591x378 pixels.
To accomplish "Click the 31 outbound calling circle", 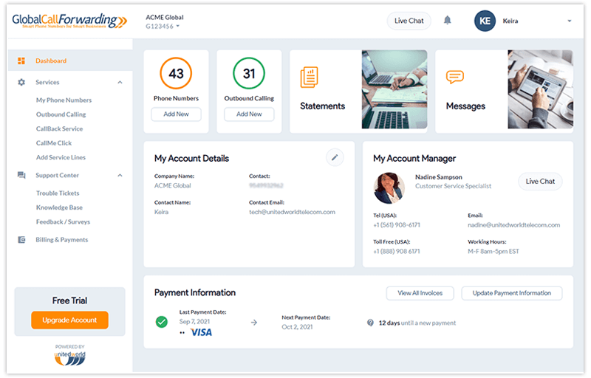I will (249, 73).
